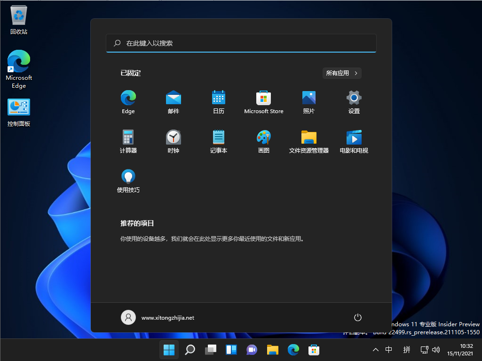Launch Microsoft Store from pinned apps
The image size is (482, 361).
coord(264,102)
